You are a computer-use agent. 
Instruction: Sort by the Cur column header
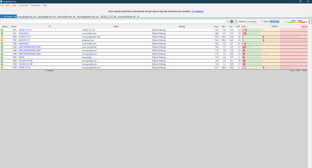[x=231, y=27]
